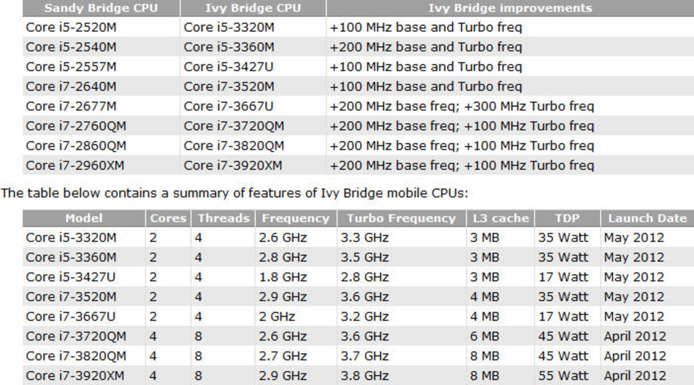This screenshot has width=694, height=385.
Task: Click the Turbo Frequency column header
Action: pos(401,219)
